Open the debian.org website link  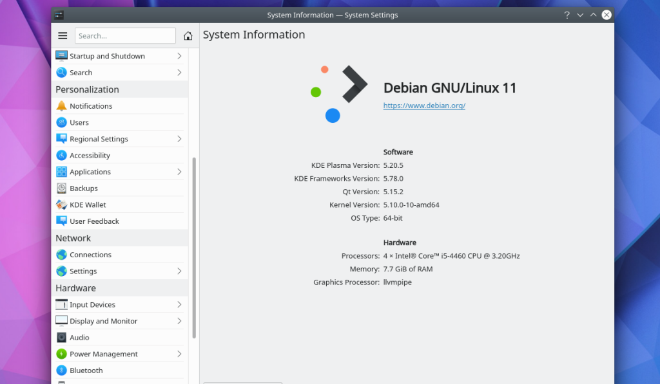[x=424, y=105]
